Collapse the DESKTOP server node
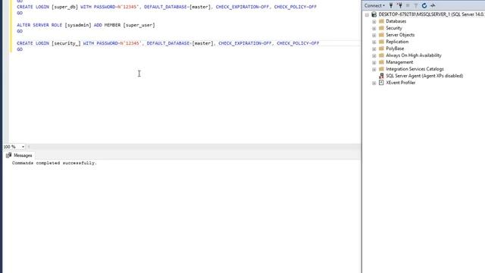485x273 pixels. [367, 14]
